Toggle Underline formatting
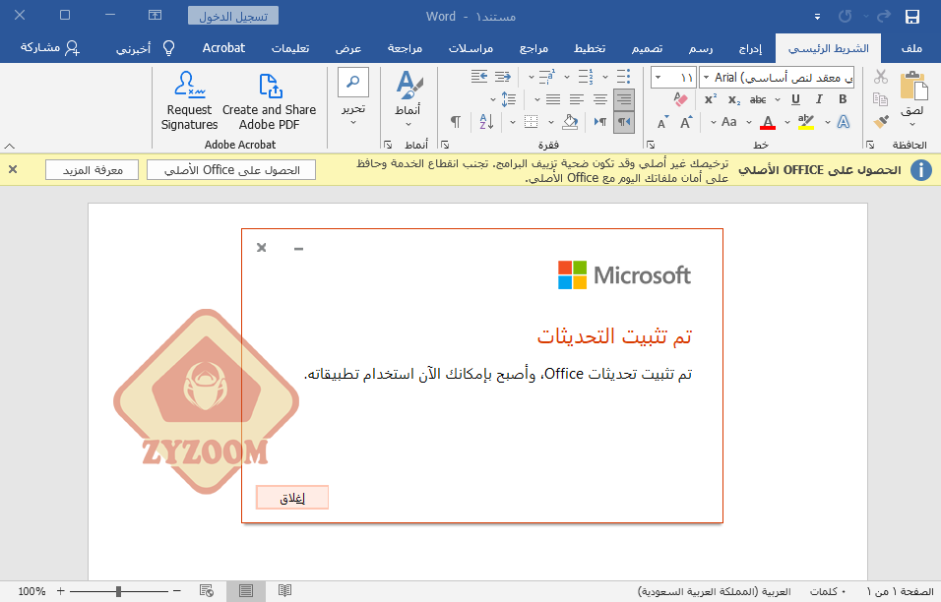The height and width of the screenshot is (602, 941). coord(795,99)
